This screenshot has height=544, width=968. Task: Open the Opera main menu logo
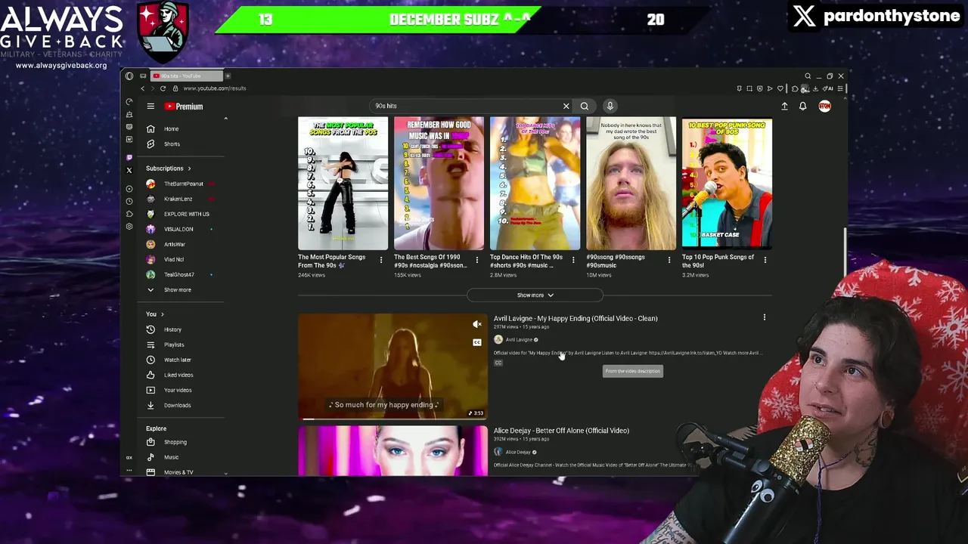129,76
